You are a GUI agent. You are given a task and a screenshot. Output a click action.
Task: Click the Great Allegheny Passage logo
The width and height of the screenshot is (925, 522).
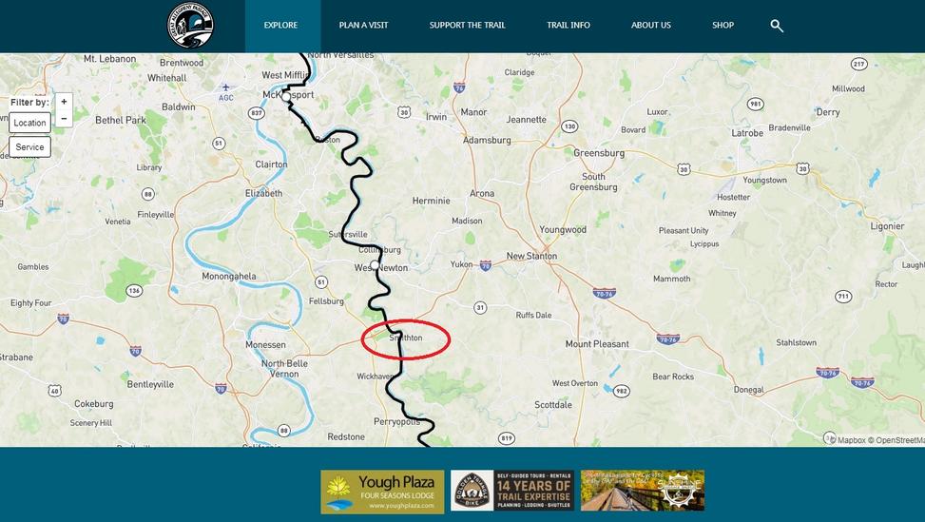pyautogui.click(x=190, y=26)
